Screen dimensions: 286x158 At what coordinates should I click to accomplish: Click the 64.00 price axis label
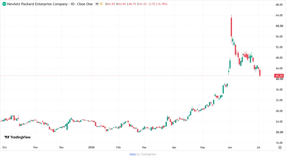[x=279, y=15]
